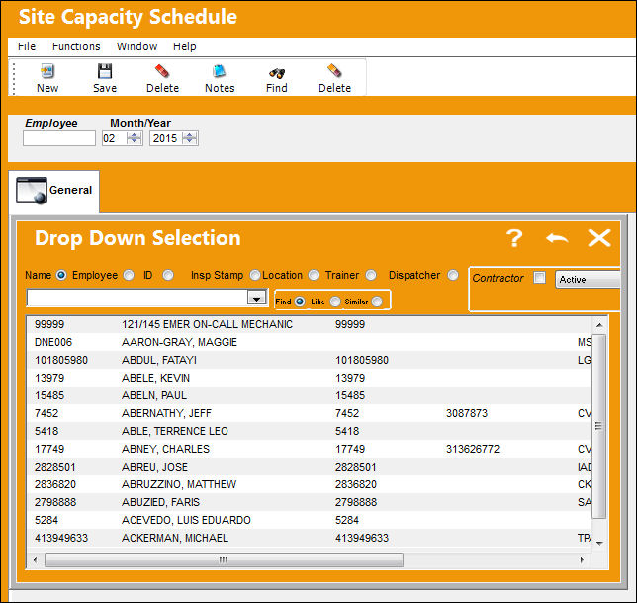The height and width of the screenshot is (603, 637).
Task: Open Notes from the toolbar
Action: [220, 72]
